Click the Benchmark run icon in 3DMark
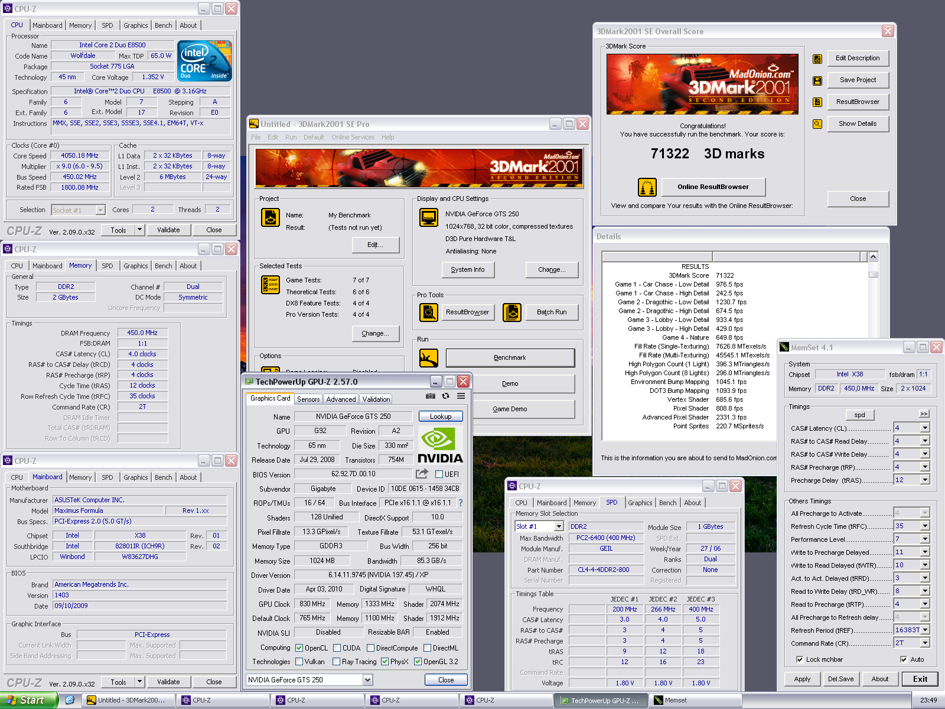The width and height of the screenshot is (945, 709). [x=429, y=358]
